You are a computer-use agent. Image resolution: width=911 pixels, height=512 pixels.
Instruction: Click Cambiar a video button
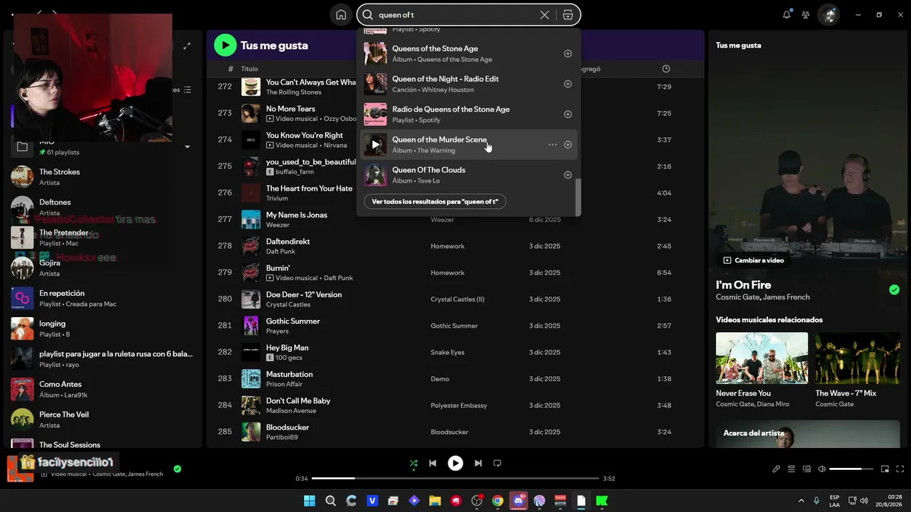pos(754,260)
